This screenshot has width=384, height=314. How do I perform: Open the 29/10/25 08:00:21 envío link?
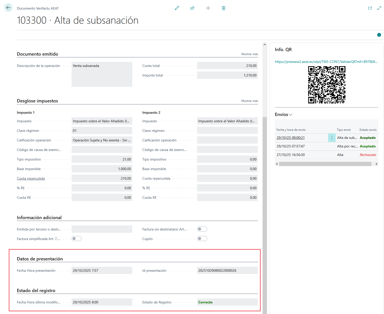(x=291, y=138)
